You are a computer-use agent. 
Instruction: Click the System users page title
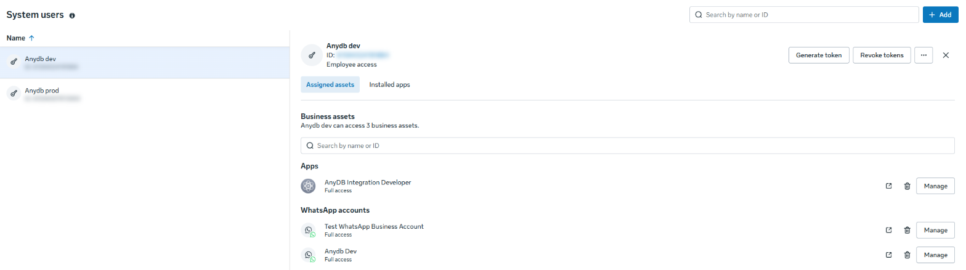[35, 15]
